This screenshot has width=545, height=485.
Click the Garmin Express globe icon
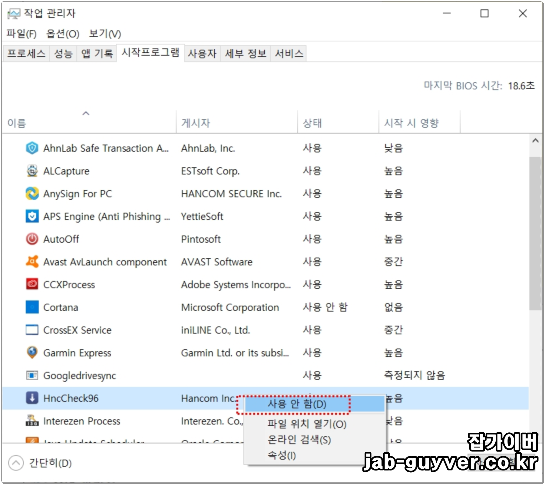pos(32,352)
